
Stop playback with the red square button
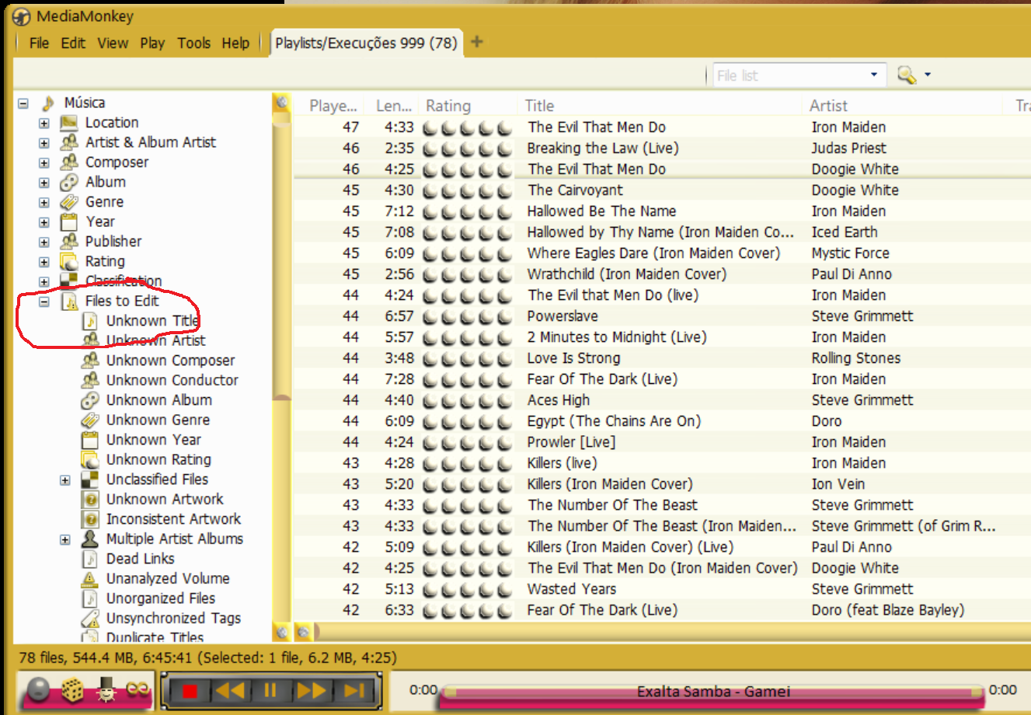click(190, 690)
